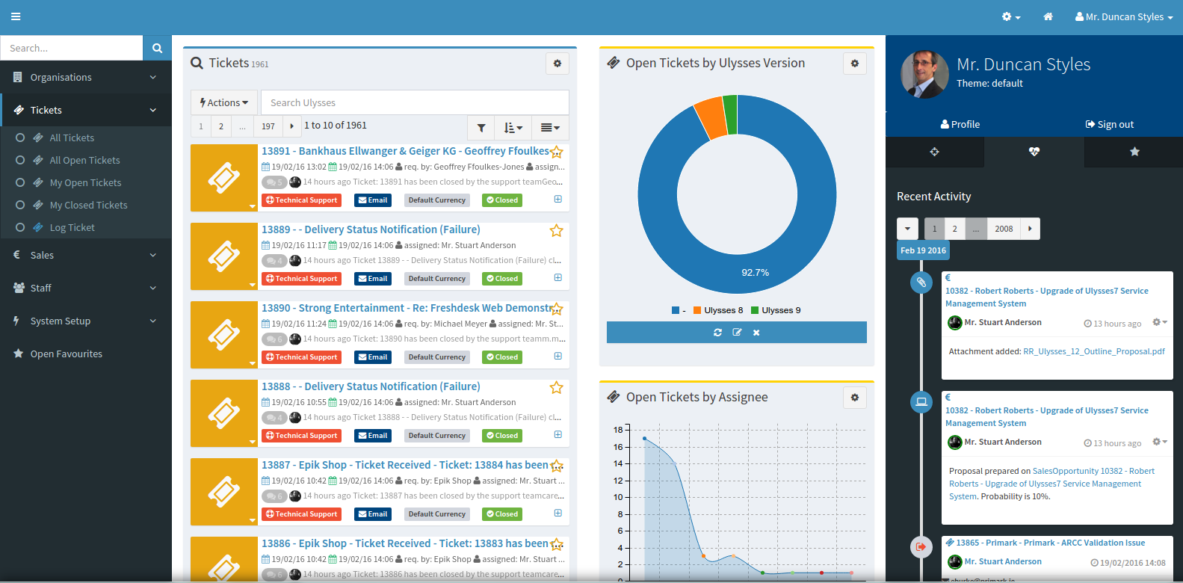Star ticket 13891 as favourite
Viewport: 1183px width, 583px height.
pos(557,152)
